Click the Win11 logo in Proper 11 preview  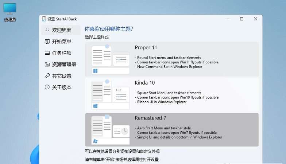point(95,71)
